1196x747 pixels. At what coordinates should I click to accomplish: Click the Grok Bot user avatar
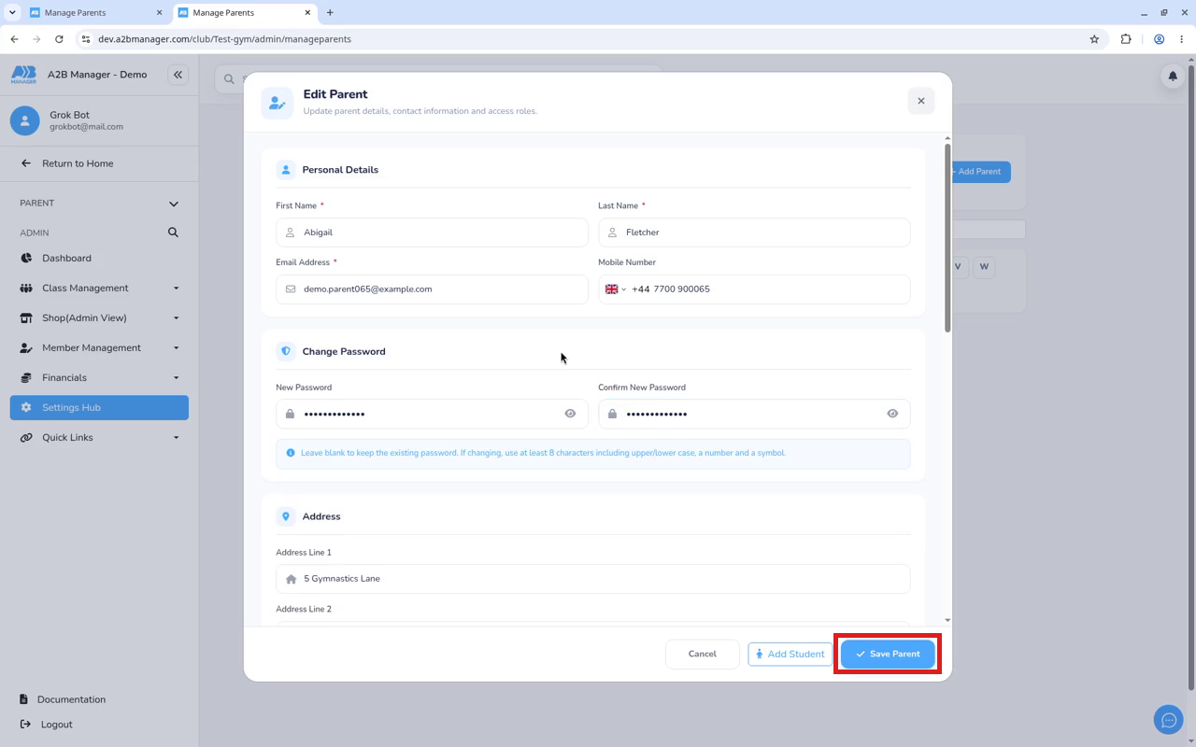(25, 120)
